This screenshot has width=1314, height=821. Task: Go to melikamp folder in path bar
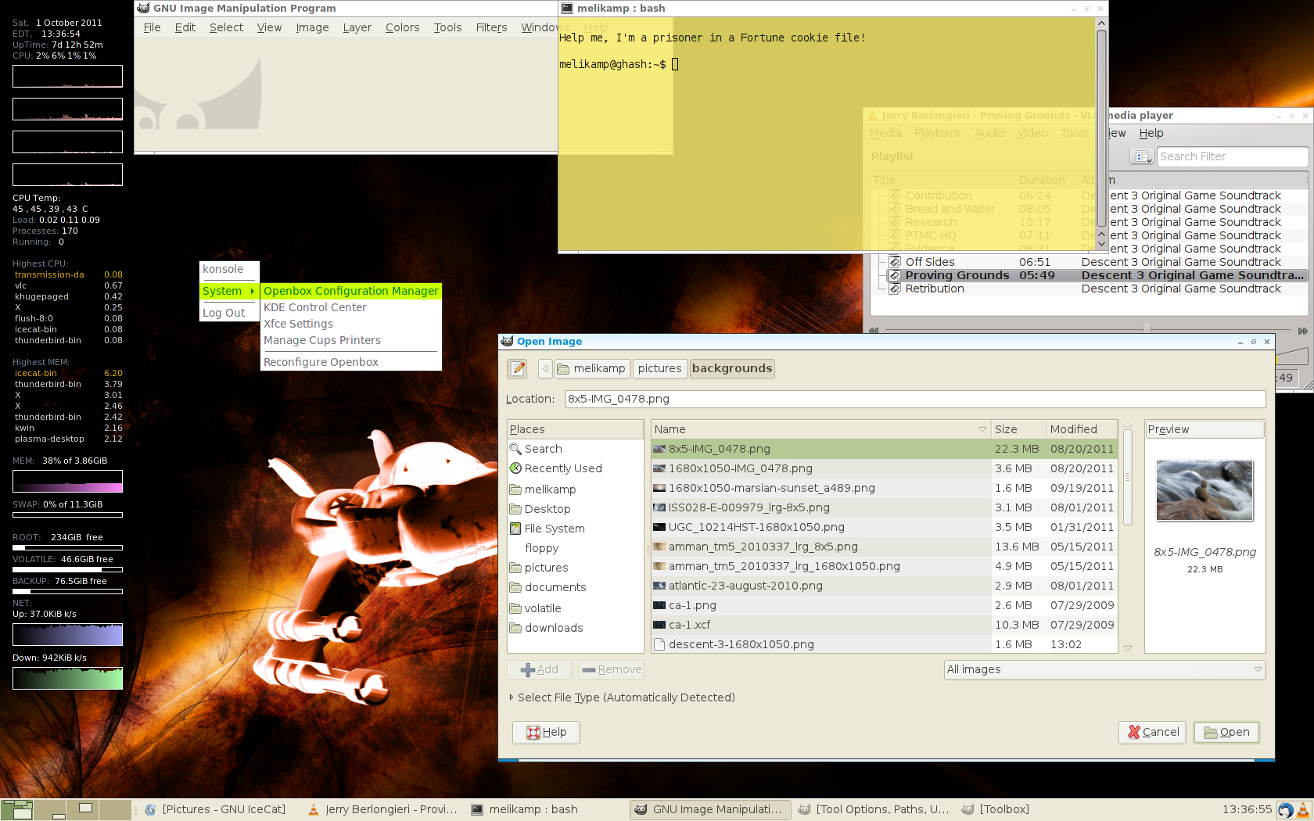coord(591,368)
